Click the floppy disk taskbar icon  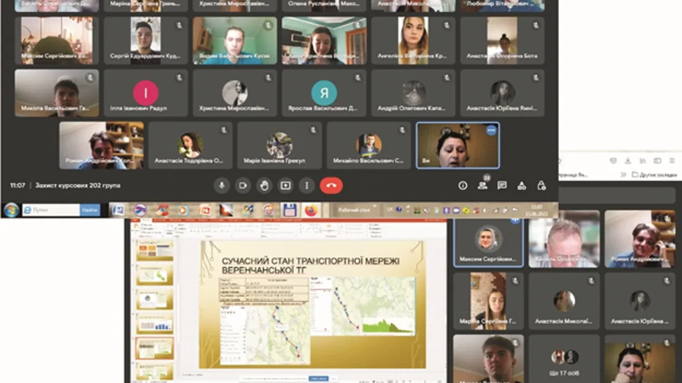pyautogui.click(x=289, y=210)
